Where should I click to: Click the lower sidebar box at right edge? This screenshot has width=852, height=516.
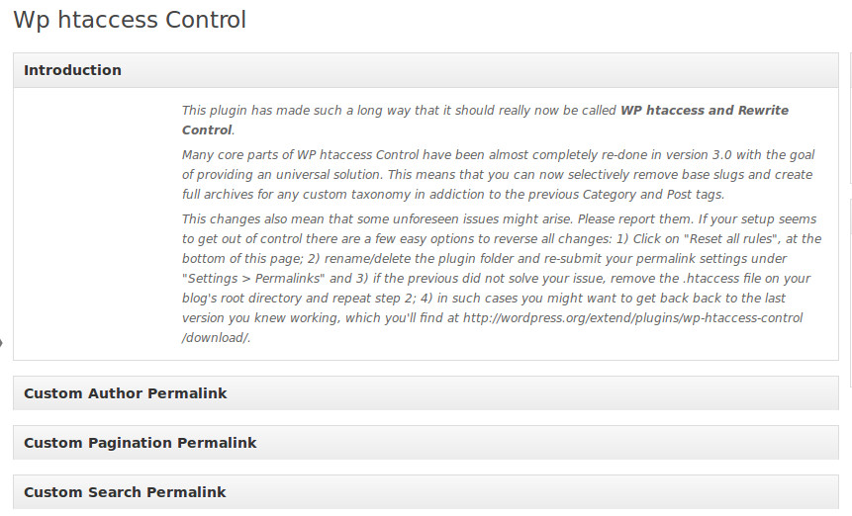[x=849, y=297]
